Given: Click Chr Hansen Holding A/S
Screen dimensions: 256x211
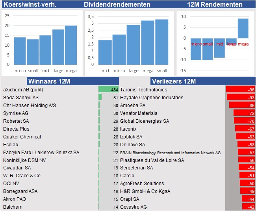Looking at the screenshot, I should 30,105.
